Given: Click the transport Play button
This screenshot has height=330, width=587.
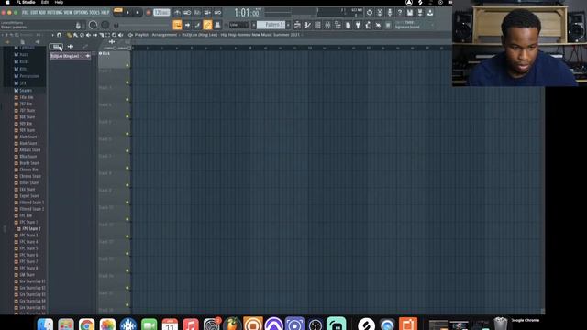Looking at the screenshot, I should click(x=127, y=12).
